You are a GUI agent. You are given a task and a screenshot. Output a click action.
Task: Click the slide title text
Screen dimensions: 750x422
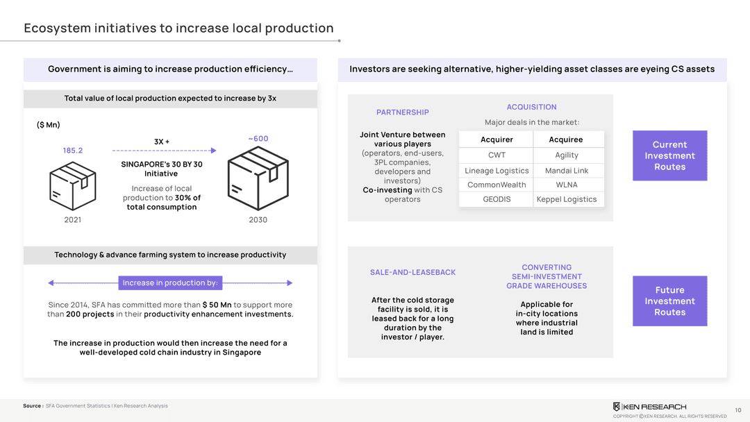point(178,28)
